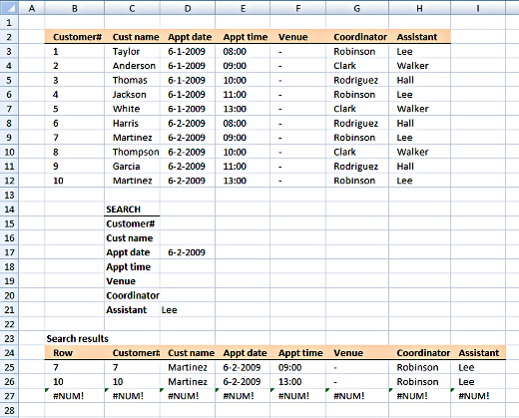Select row 17 header
This screenshot has width=519, height=418.
[x=9, y=252]
